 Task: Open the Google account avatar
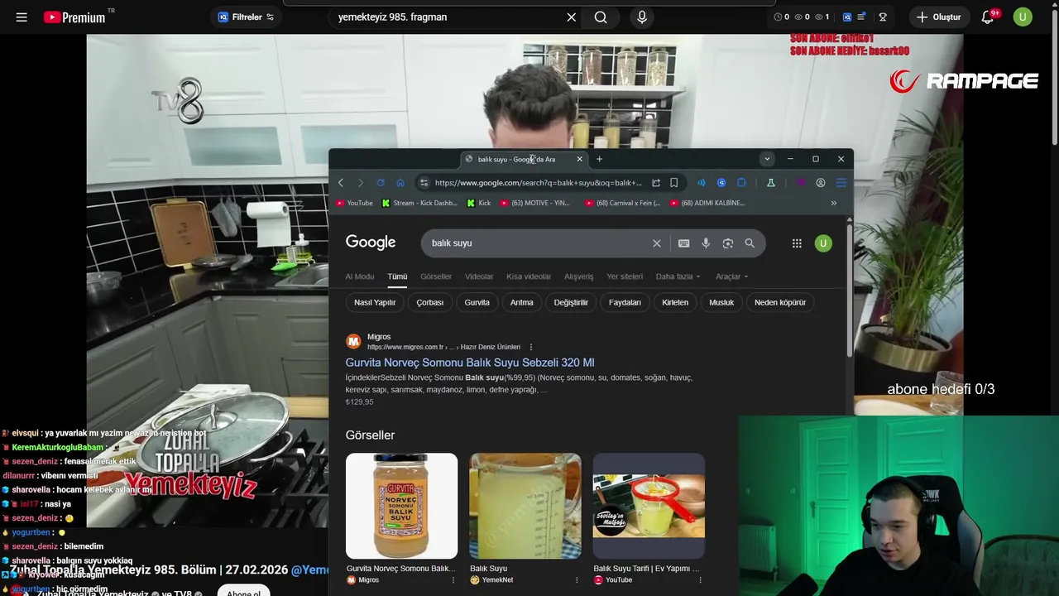point(822,243)
